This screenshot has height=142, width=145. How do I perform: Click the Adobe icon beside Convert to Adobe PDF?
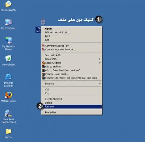(43, 46)
